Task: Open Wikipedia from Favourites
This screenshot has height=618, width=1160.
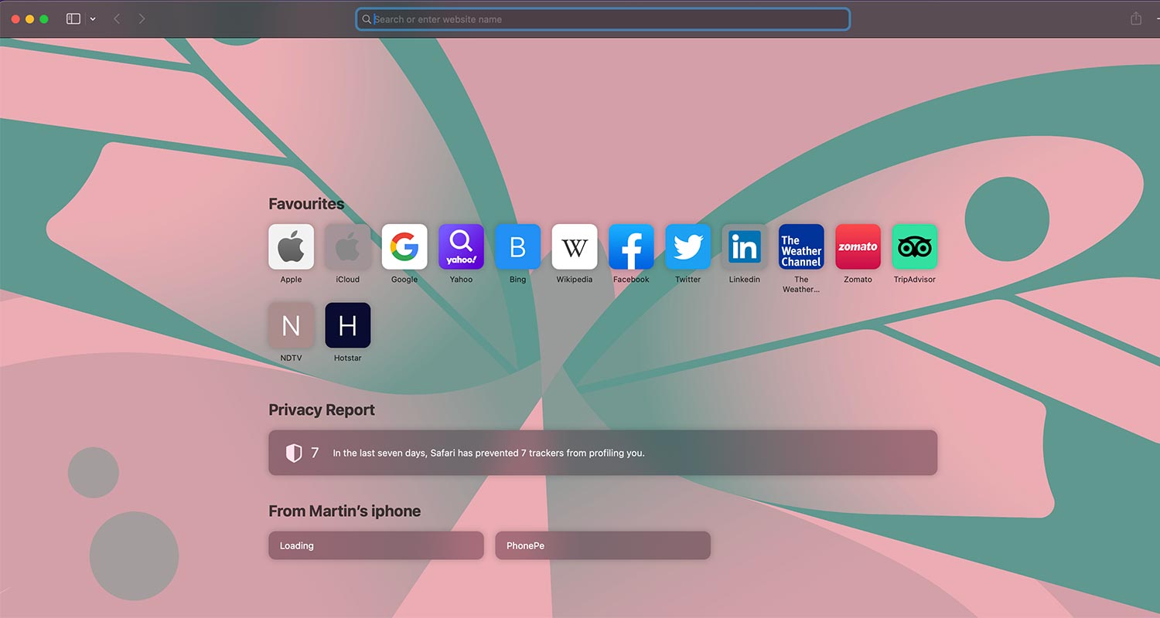Action: click(x=575, y=247)
